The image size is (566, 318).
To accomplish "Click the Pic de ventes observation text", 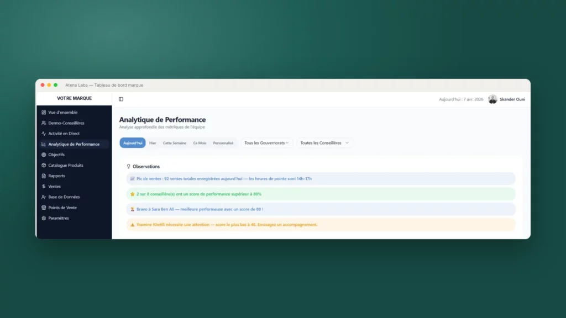I will point(224,178).
